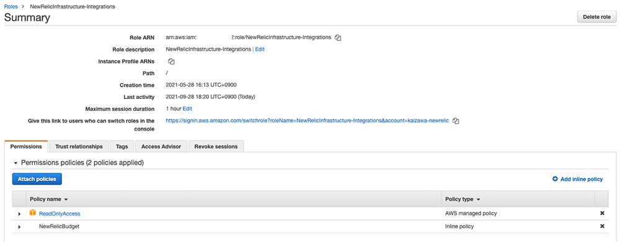Expand the ReadOnlyAccess policy row
The width and height of the screenshot is (620, 242).
(x=19, y=214)
